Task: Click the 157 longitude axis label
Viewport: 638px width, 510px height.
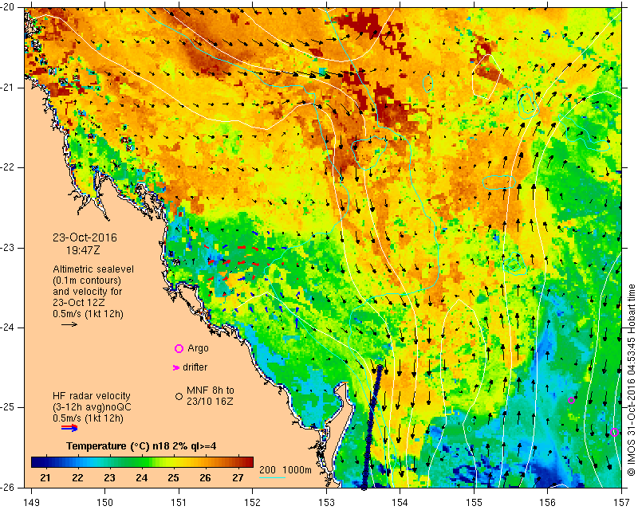Action: [622, 503]
